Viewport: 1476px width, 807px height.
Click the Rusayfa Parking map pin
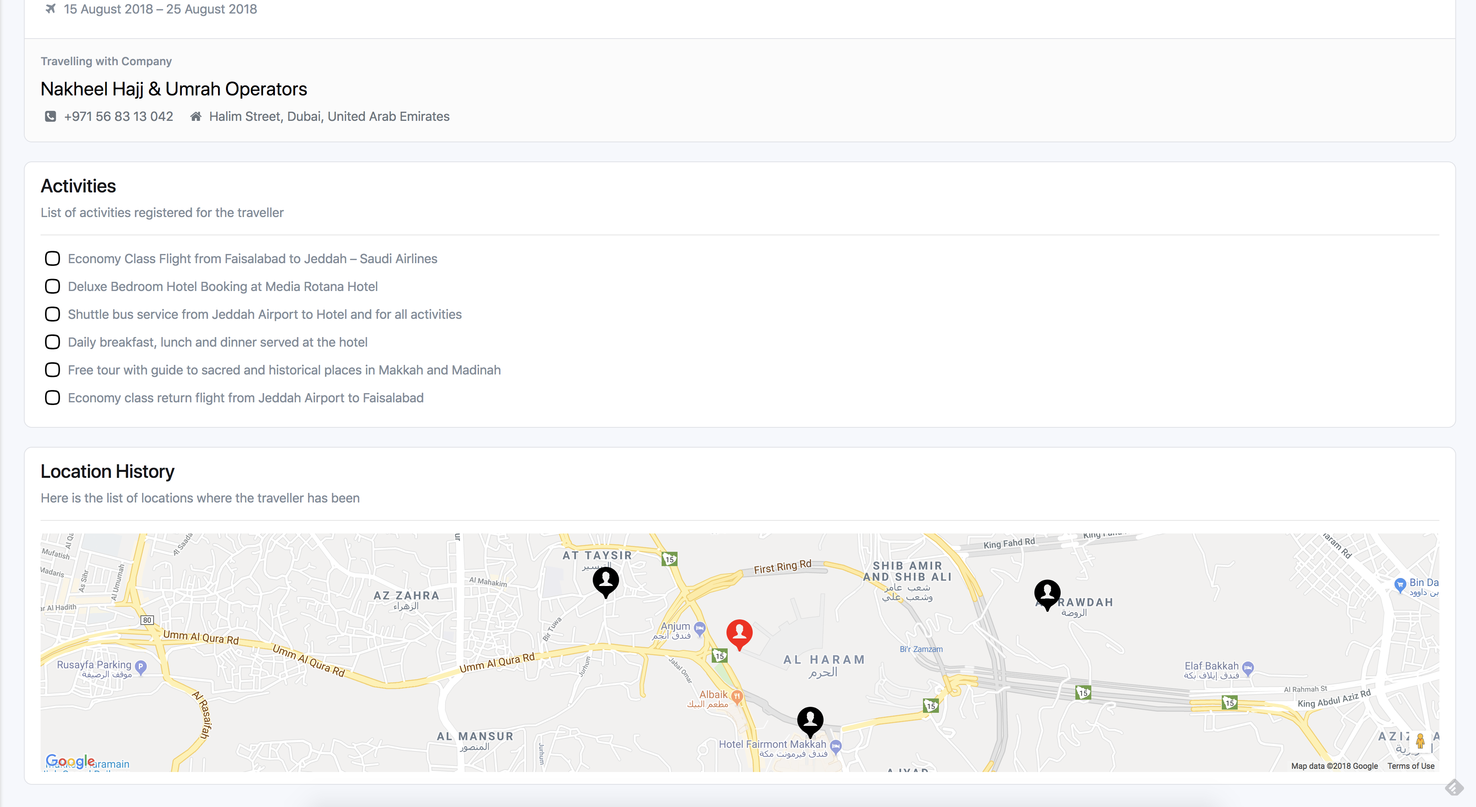coord(141,666)
